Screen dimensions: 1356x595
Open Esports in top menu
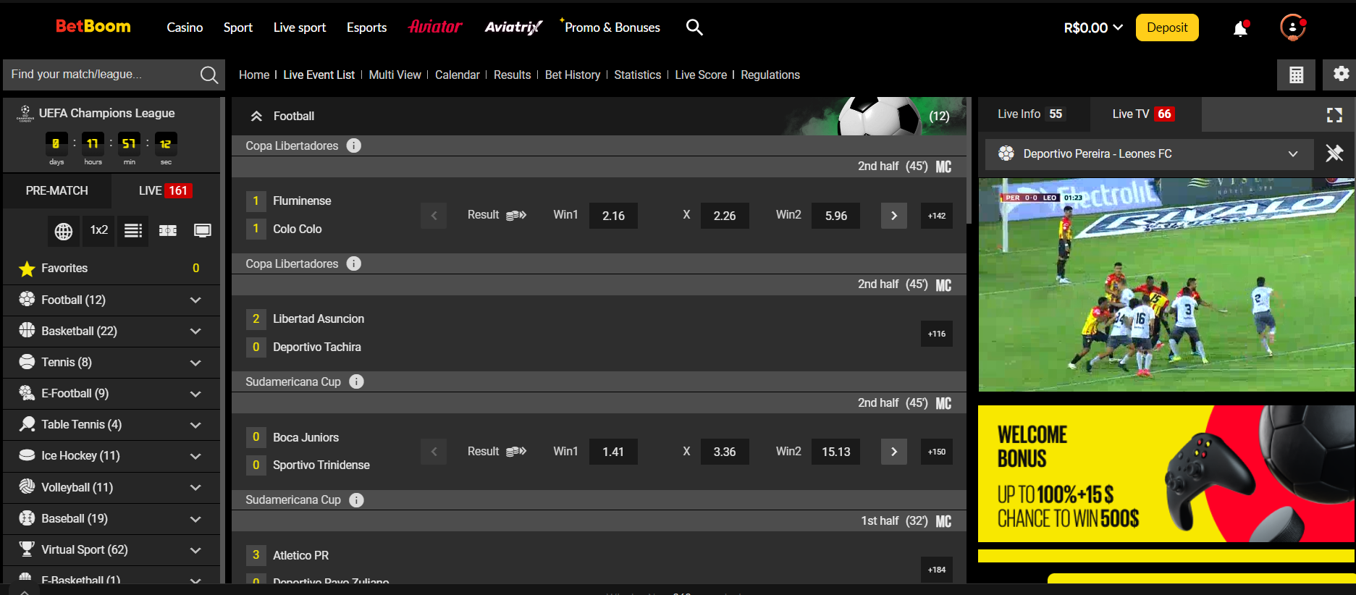click(366, 28)
